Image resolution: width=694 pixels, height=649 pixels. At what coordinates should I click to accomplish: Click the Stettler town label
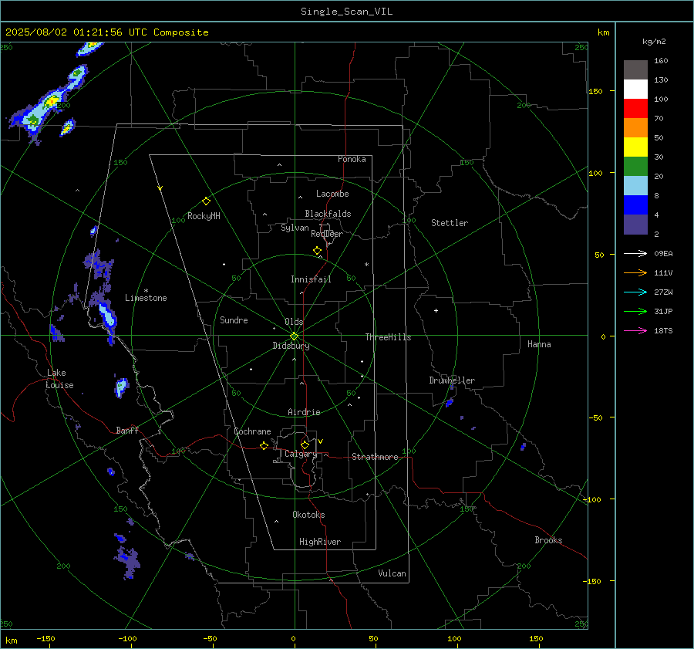tap(450, 223)
